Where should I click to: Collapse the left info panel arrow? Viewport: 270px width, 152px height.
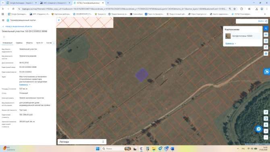coord(59,20)
